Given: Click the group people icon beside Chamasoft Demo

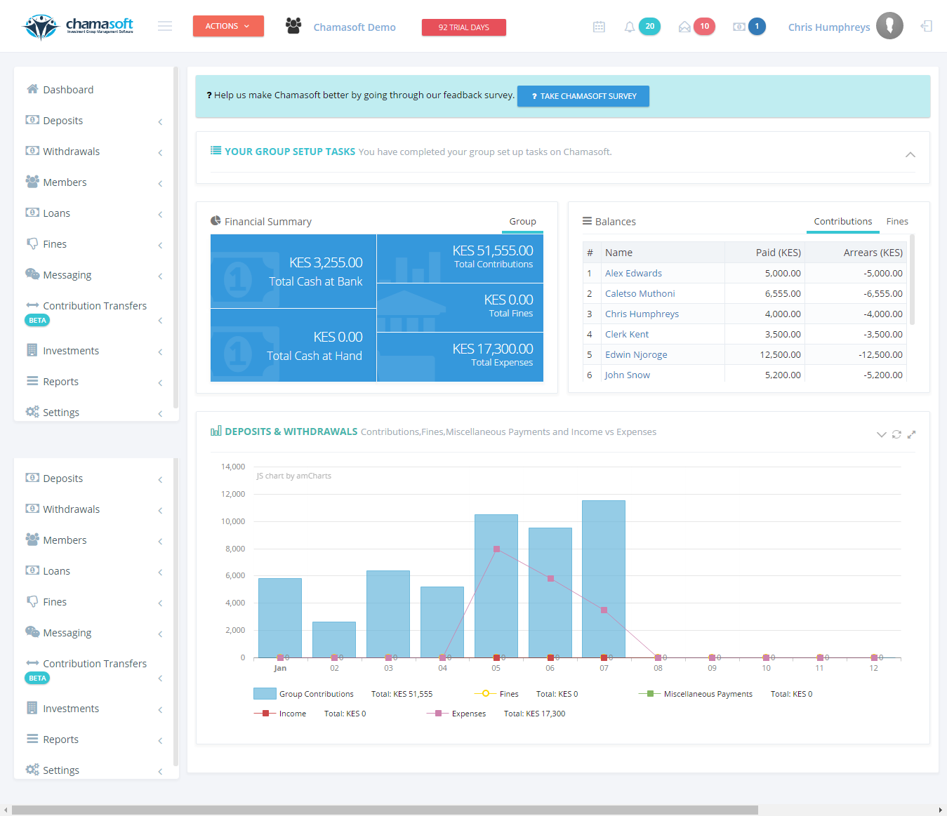Looking at the screenshot, I should (x=293, y=26).
